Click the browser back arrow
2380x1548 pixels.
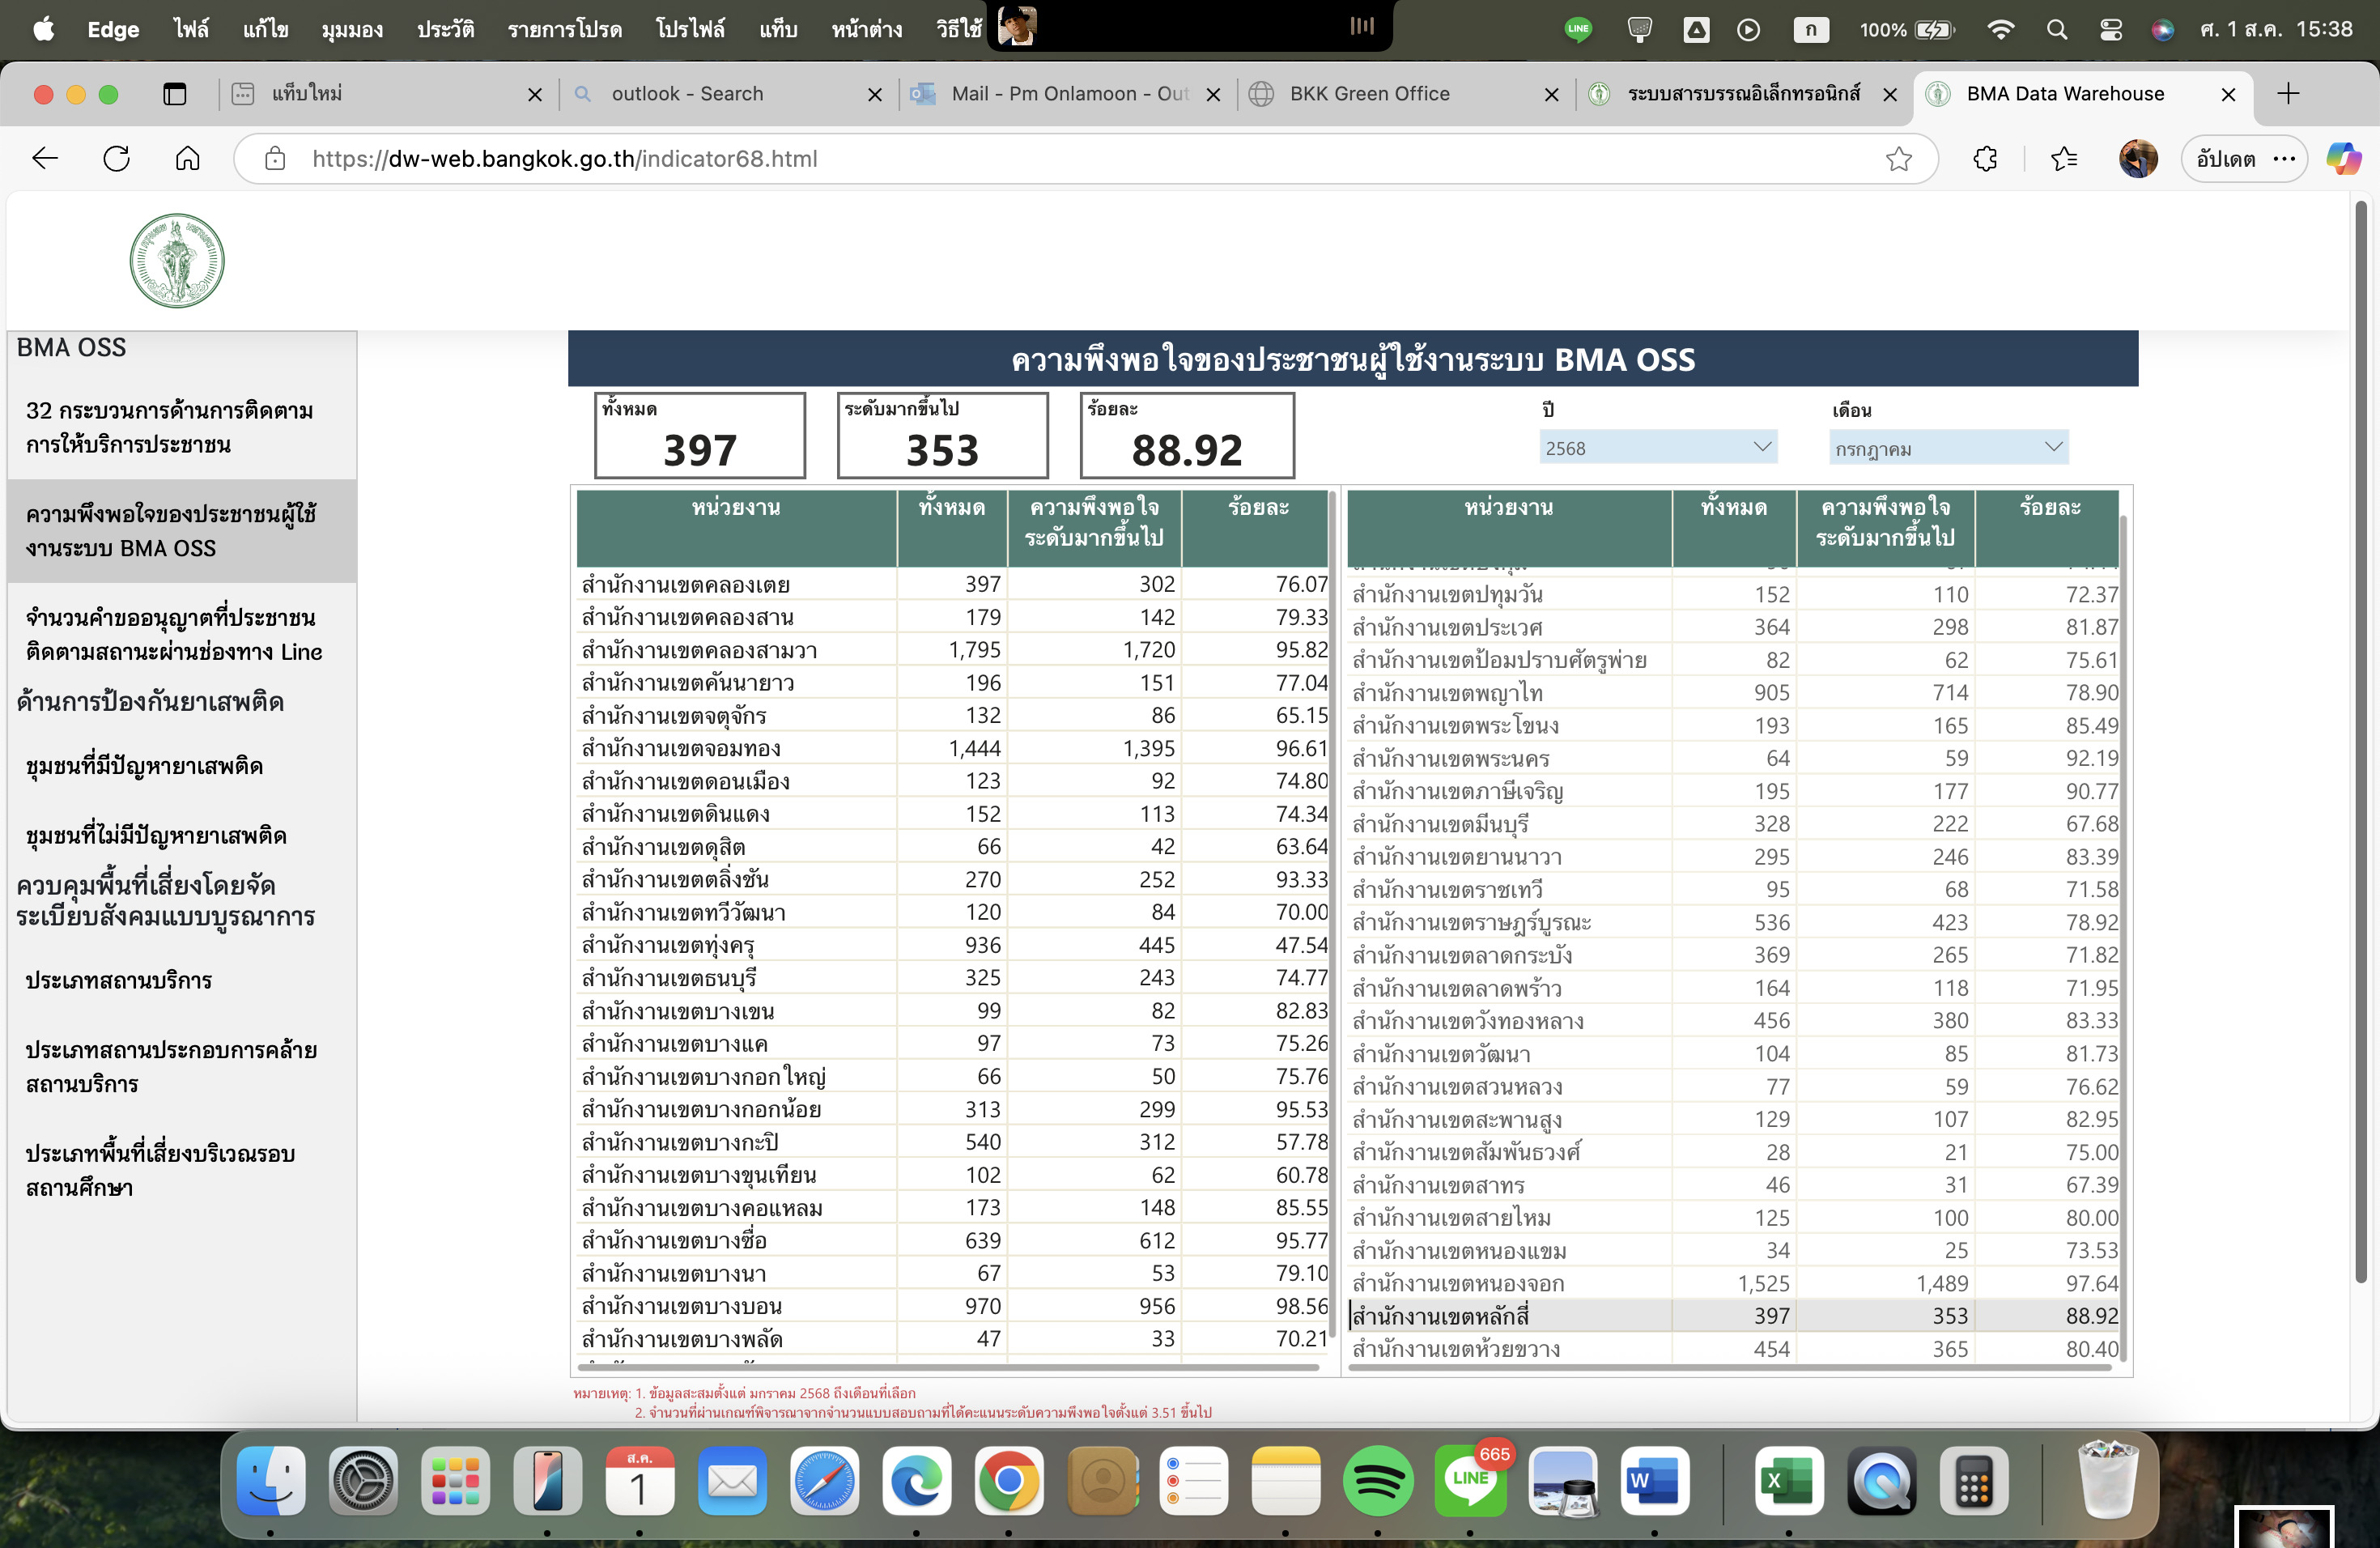pos(46,158)
